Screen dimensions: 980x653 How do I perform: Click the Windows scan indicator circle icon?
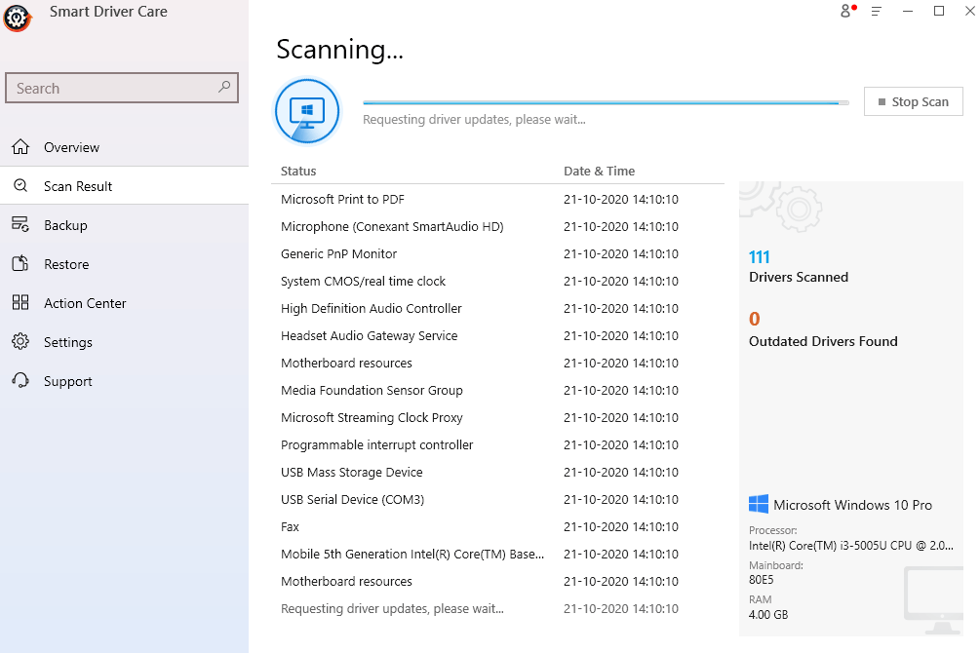(x=306, y=110)
